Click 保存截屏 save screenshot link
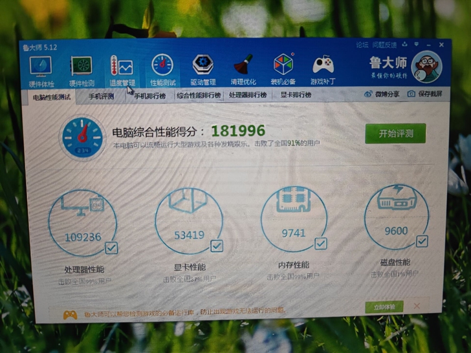471x353 pixels. point(430,94)
